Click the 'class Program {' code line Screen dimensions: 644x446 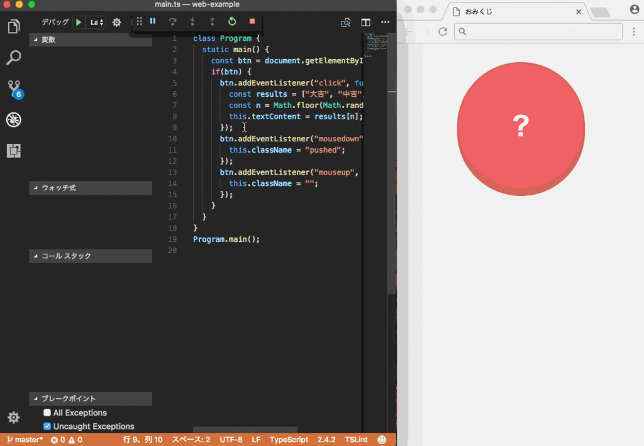point(226,38)
